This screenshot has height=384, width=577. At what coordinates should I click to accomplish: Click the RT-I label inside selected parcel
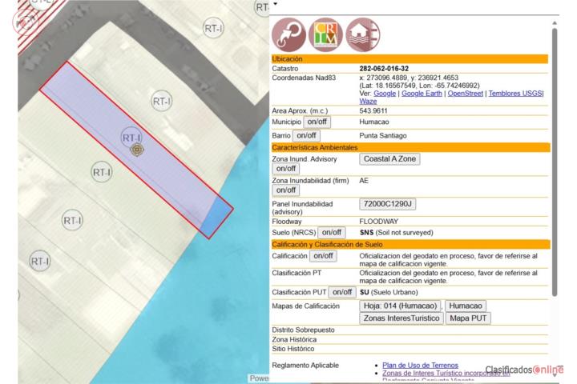click(x=131, y=138)
